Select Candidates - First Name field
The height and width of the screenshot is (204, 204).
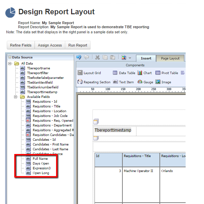click(47, 144)
